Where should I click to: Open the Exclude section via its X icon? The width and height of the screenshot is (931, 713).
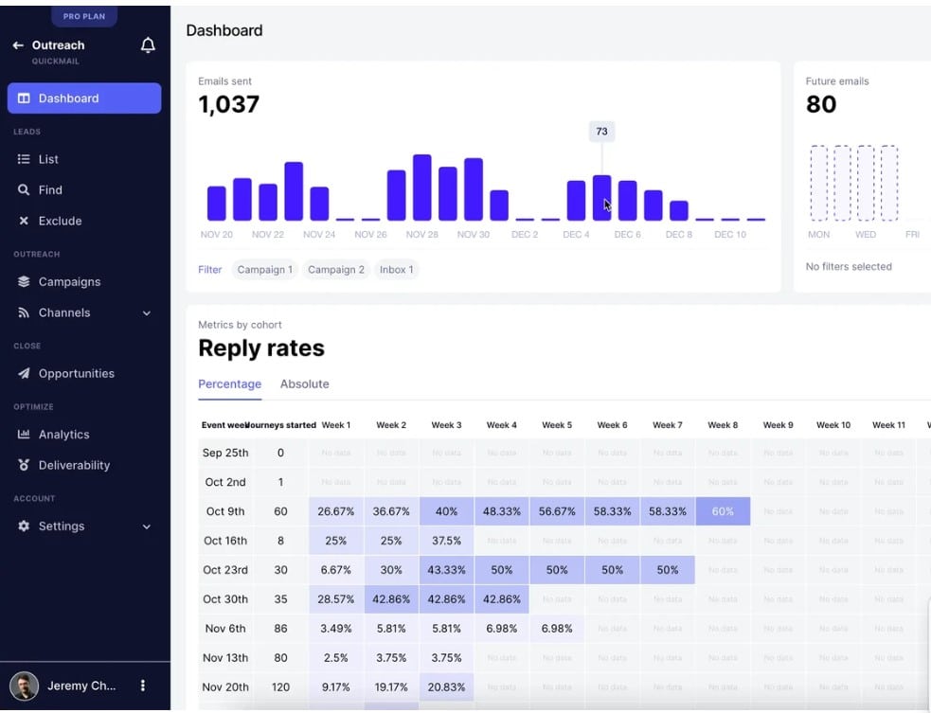pos(26,221)
